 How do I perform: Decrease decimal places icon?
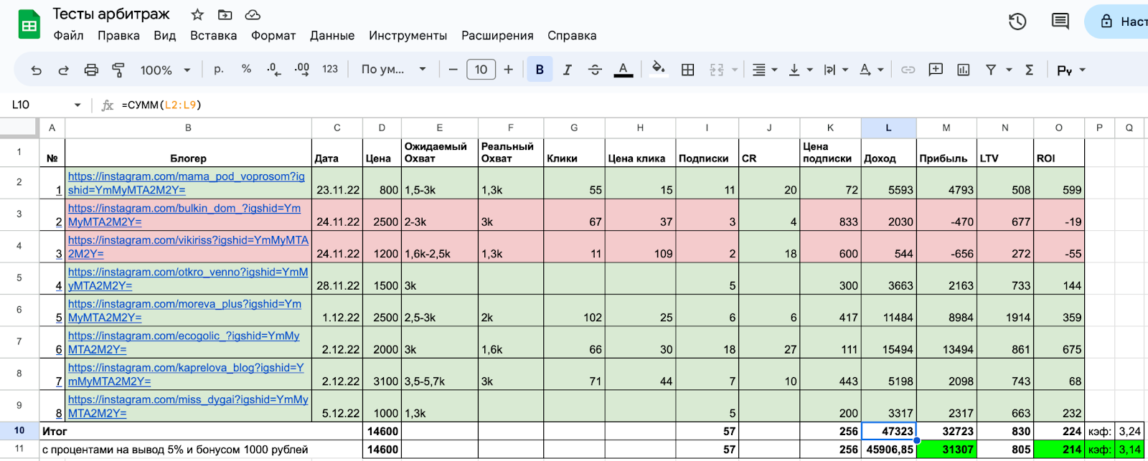pos(274,70)
